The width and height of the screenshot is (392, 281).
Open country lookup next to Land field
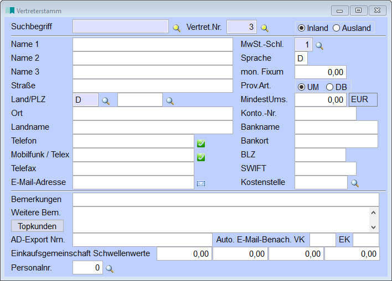pyautogui.click(x=106, y=100)
